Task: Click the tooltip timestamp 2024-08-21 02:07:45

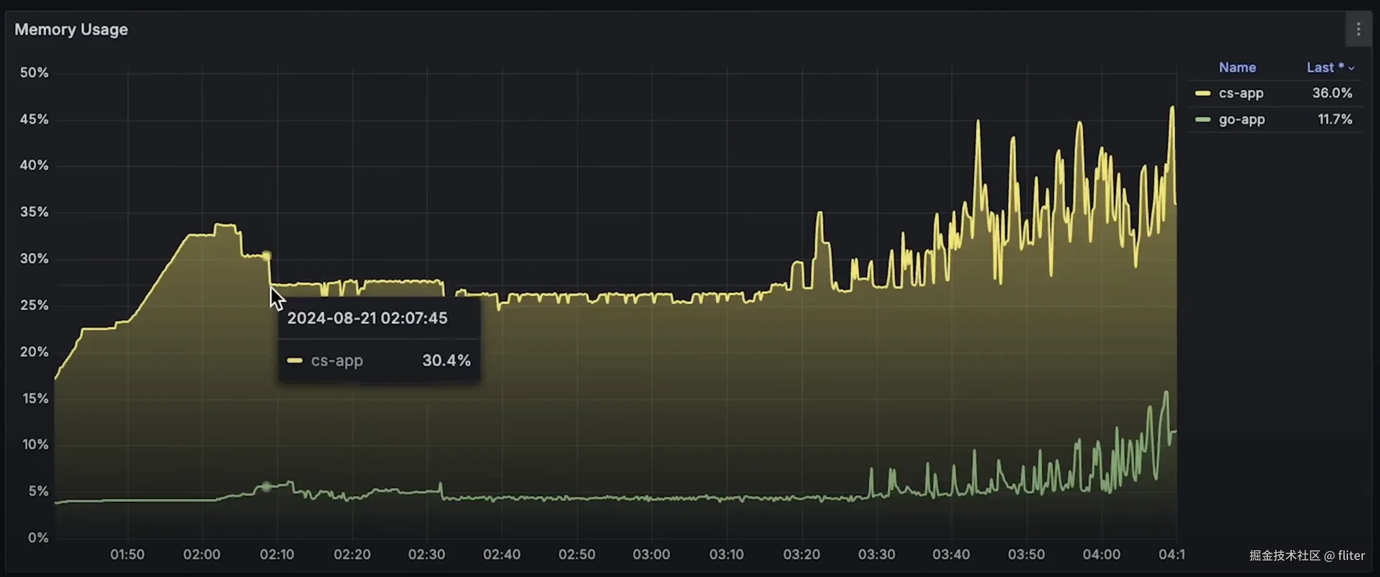Action: pos(367,318)
